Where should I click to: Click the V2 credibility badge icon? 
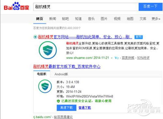(116, 58)
